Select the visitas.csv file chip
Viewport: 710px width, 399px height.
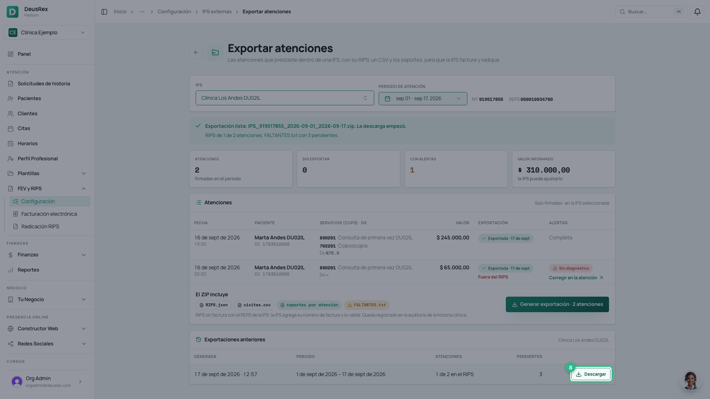coord(254,305)
